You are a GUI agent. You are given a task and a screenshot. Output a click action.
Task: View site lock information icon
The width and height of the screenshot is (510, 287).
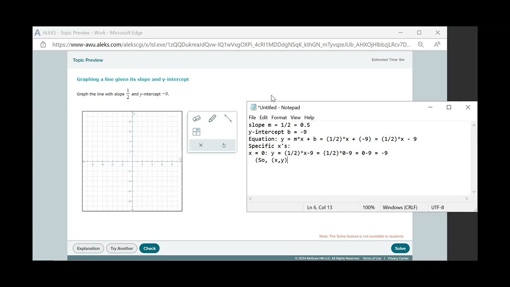pyautogui.click(x=43, y=45)
